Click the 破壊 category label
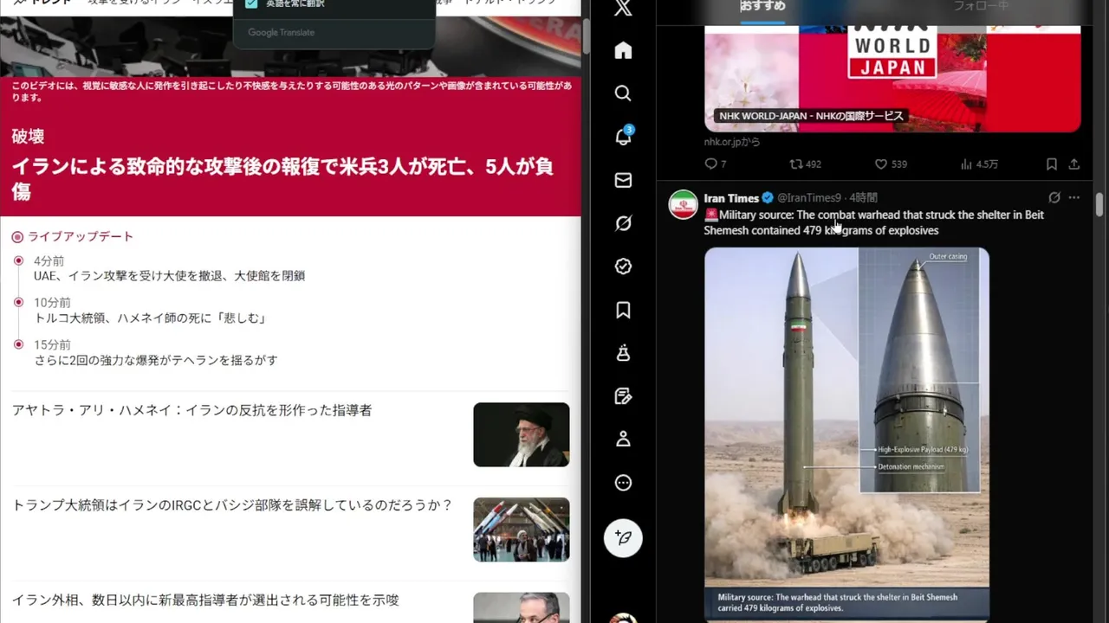 pyautogui.click(x=28, y=137)
